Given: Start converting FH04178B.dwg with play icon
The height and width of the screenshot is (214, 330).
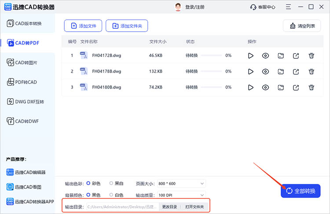Looking at the screenshot, I should click(x=250, y=72).
